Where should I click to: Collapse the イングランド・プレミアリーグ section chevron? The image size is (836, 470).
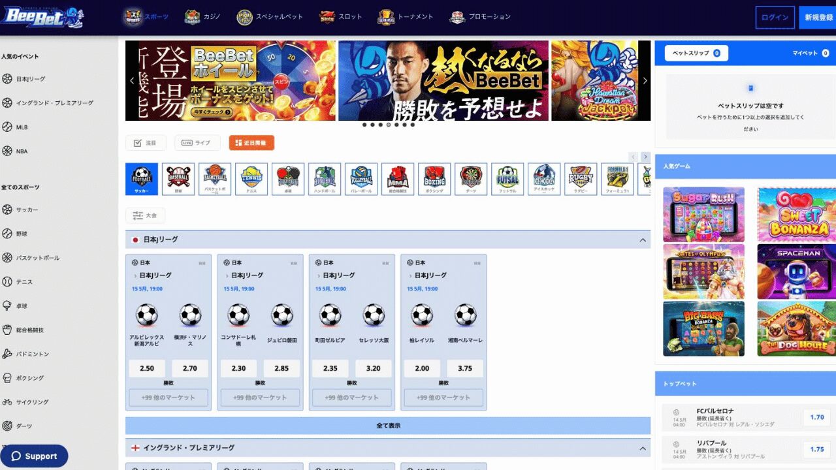click(x=643, y=448)
